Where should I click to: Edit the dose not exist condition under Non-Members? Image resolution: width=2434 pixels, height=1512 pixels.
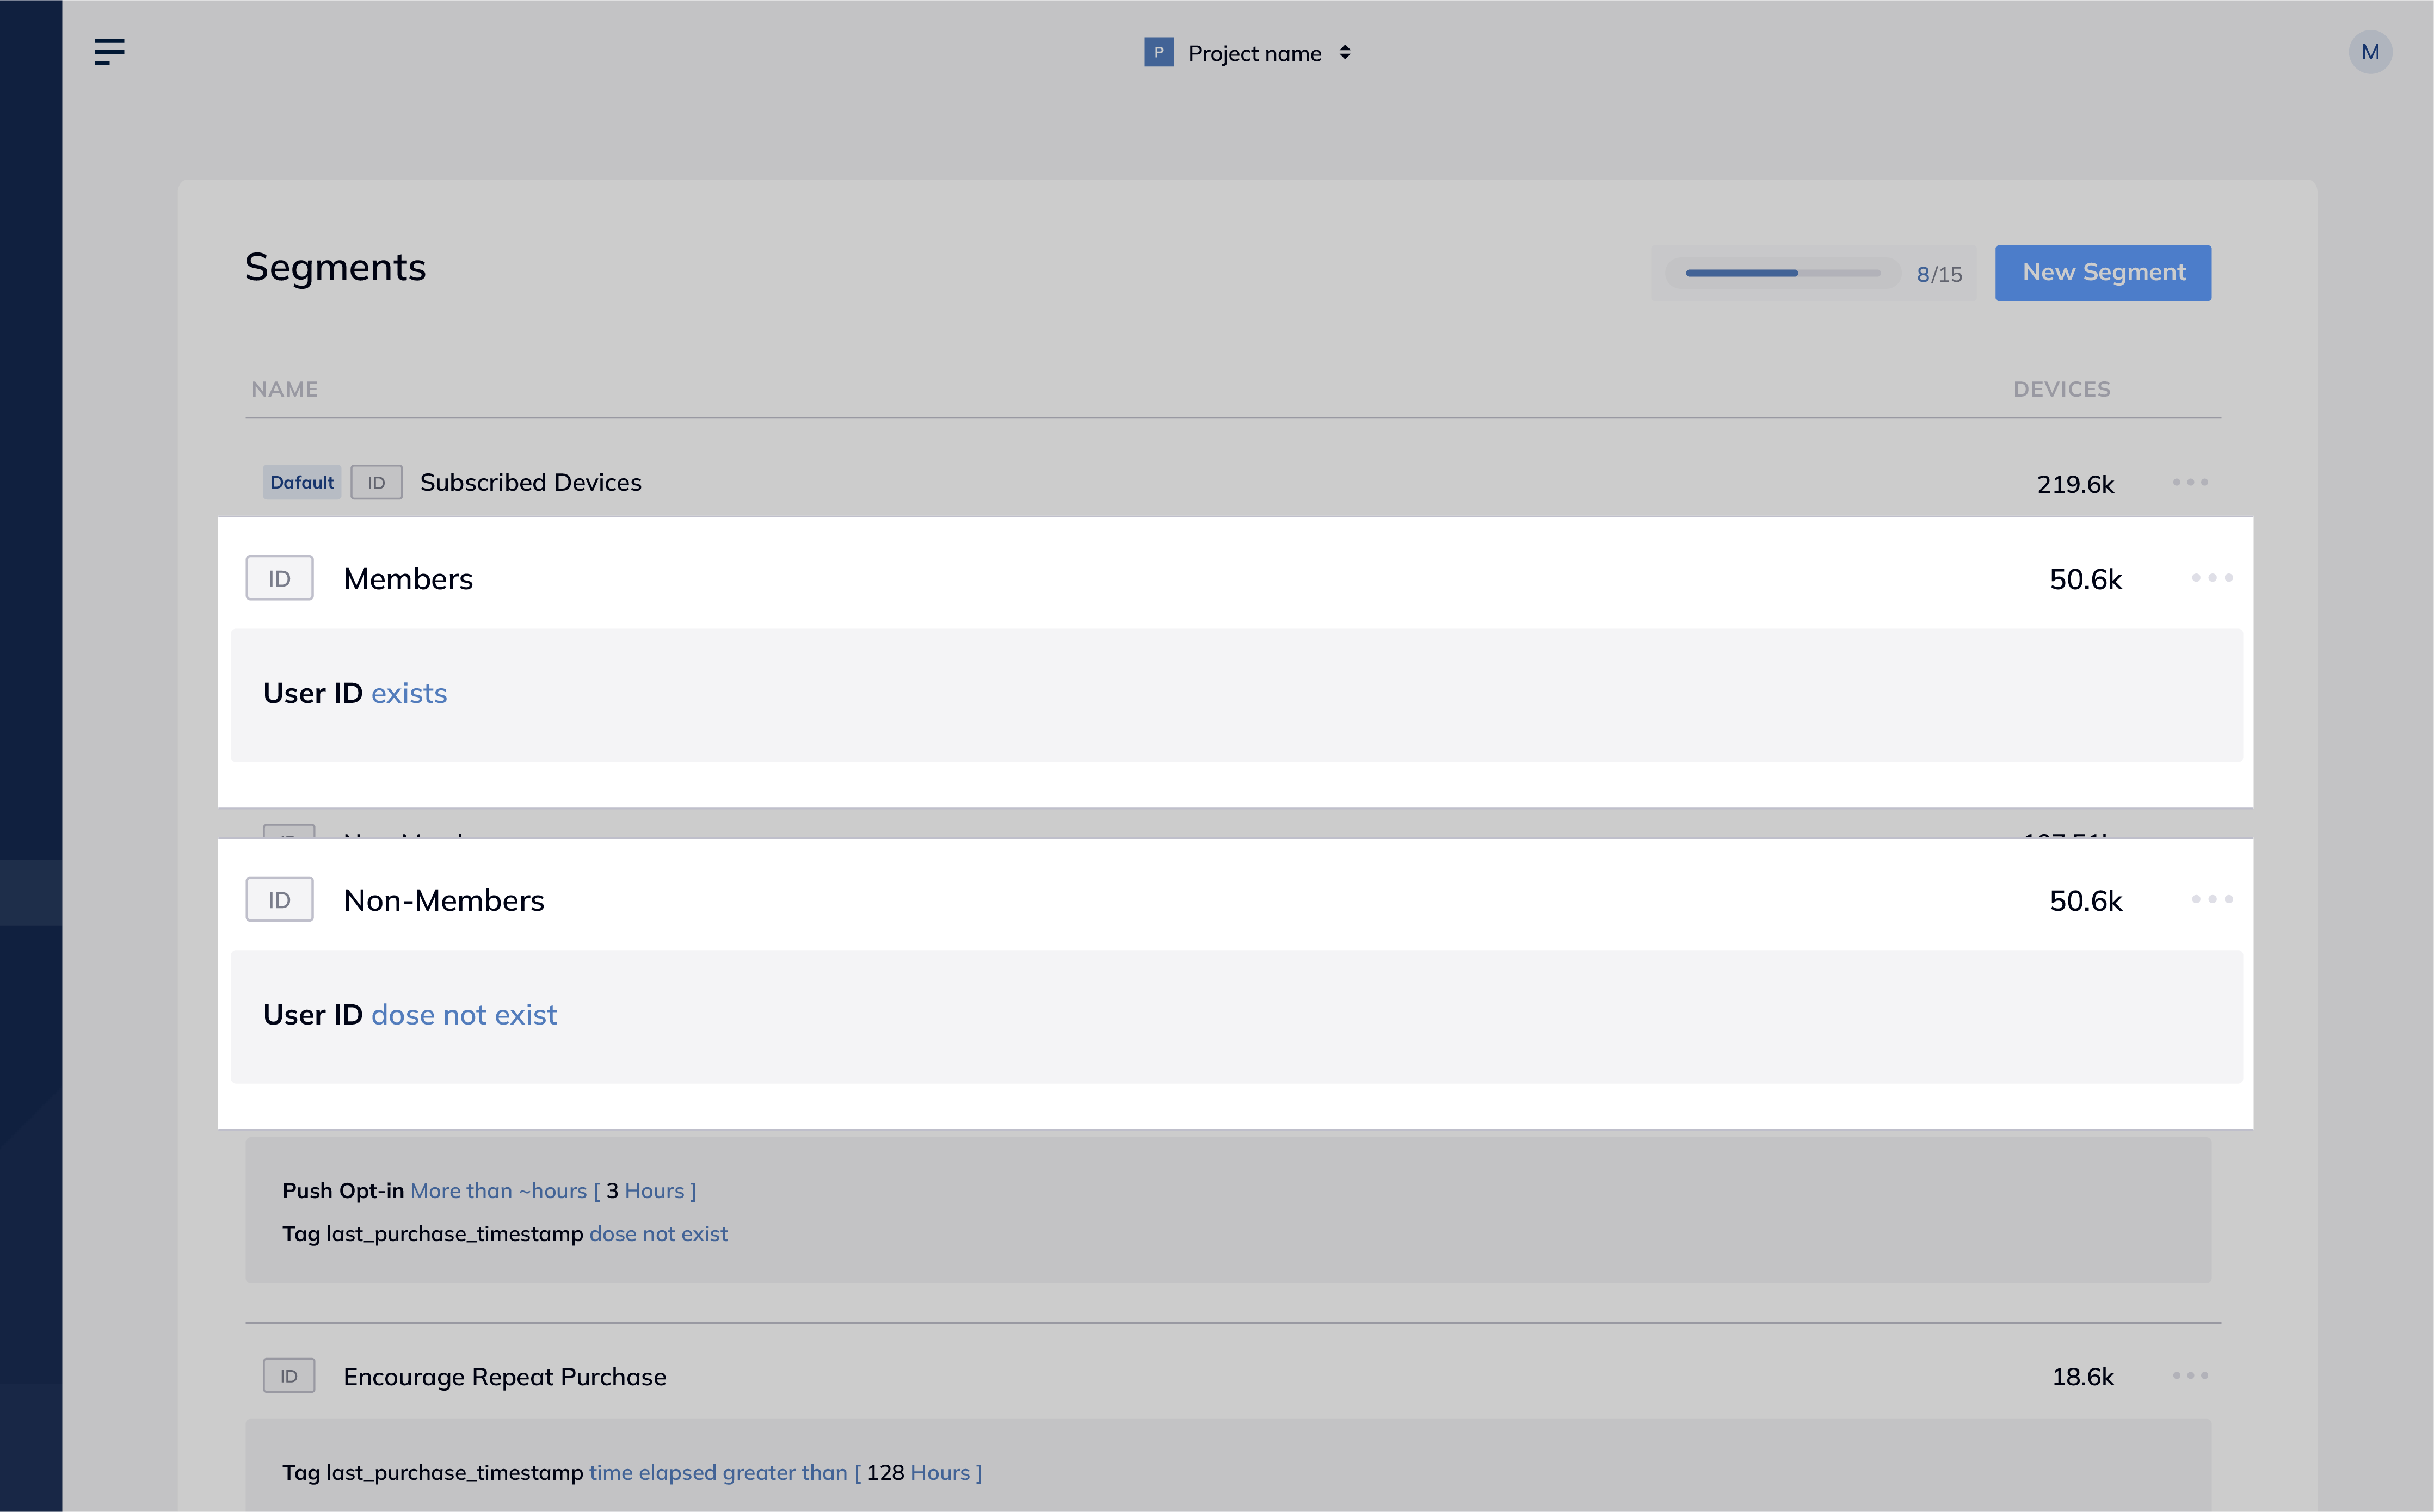(x=464, y=1014)
